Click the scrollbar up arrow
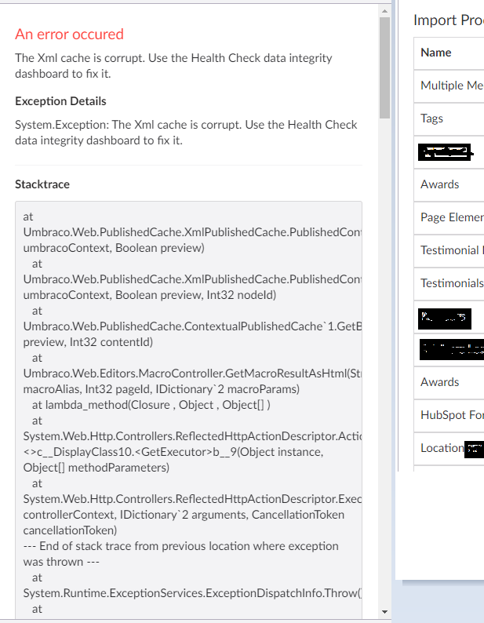This screenshot has width=484, height=623. tap(384, 11)
